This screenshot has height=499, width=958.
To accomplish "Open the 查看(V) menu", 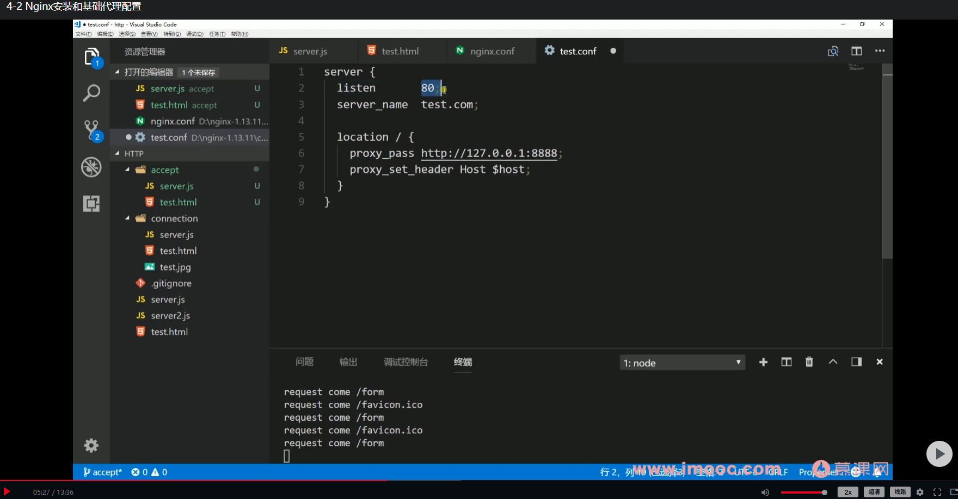I will pos(149,34).
